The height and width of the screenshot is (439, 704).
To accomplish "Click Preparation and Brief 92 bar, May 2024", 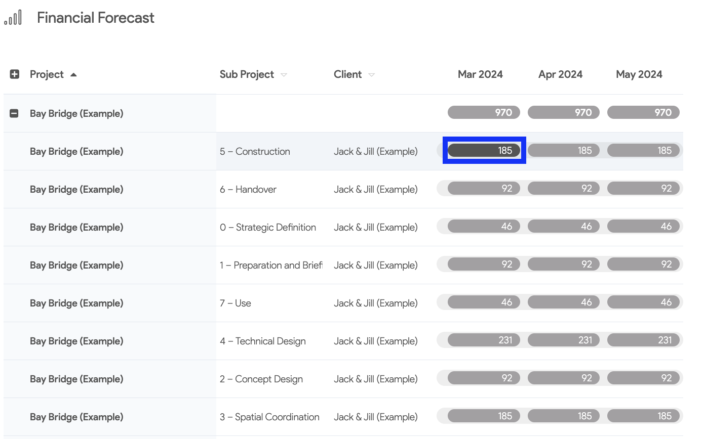I will (x=643, y=264).
